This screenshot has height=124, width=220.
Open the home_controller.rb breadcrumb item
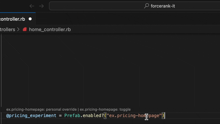pos(50,30)
